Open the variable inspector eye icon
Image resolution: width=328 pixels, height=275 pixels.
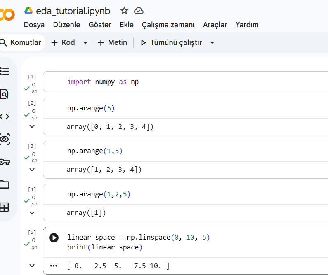[x=5, y=139]
